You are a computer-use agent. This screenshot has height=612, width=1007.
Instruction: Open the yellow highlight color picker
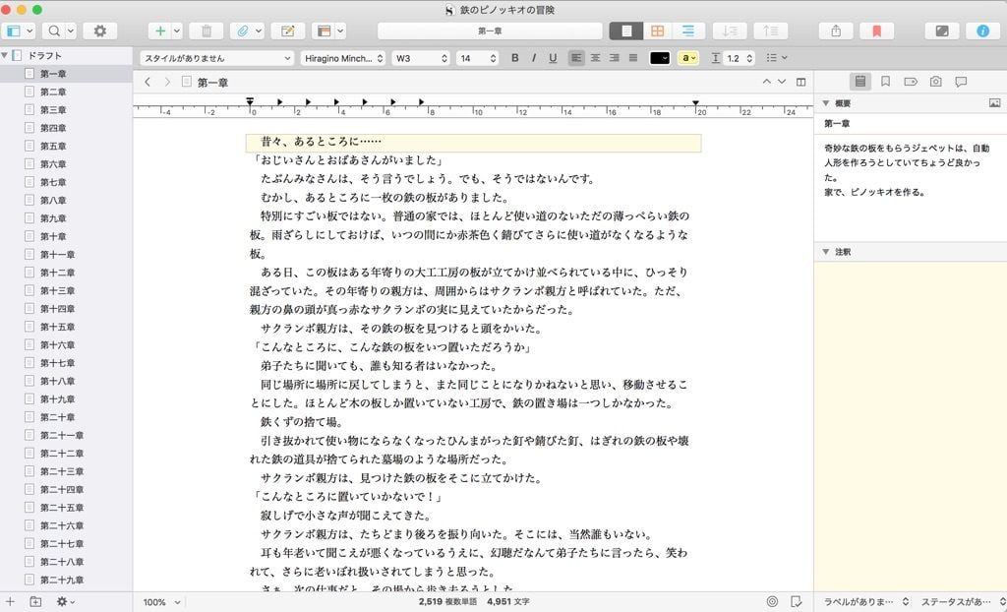[687, 58]
